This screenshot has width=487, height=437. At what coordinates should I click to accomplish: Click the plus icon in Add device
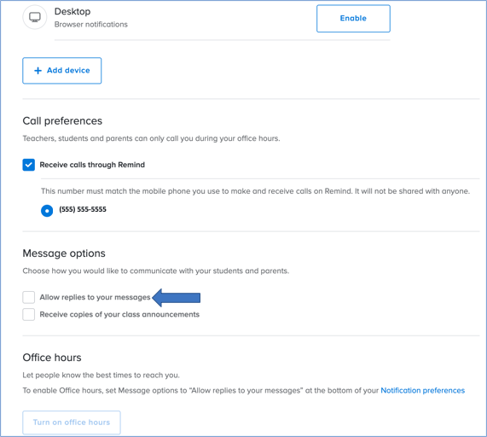tap(38, 71)
